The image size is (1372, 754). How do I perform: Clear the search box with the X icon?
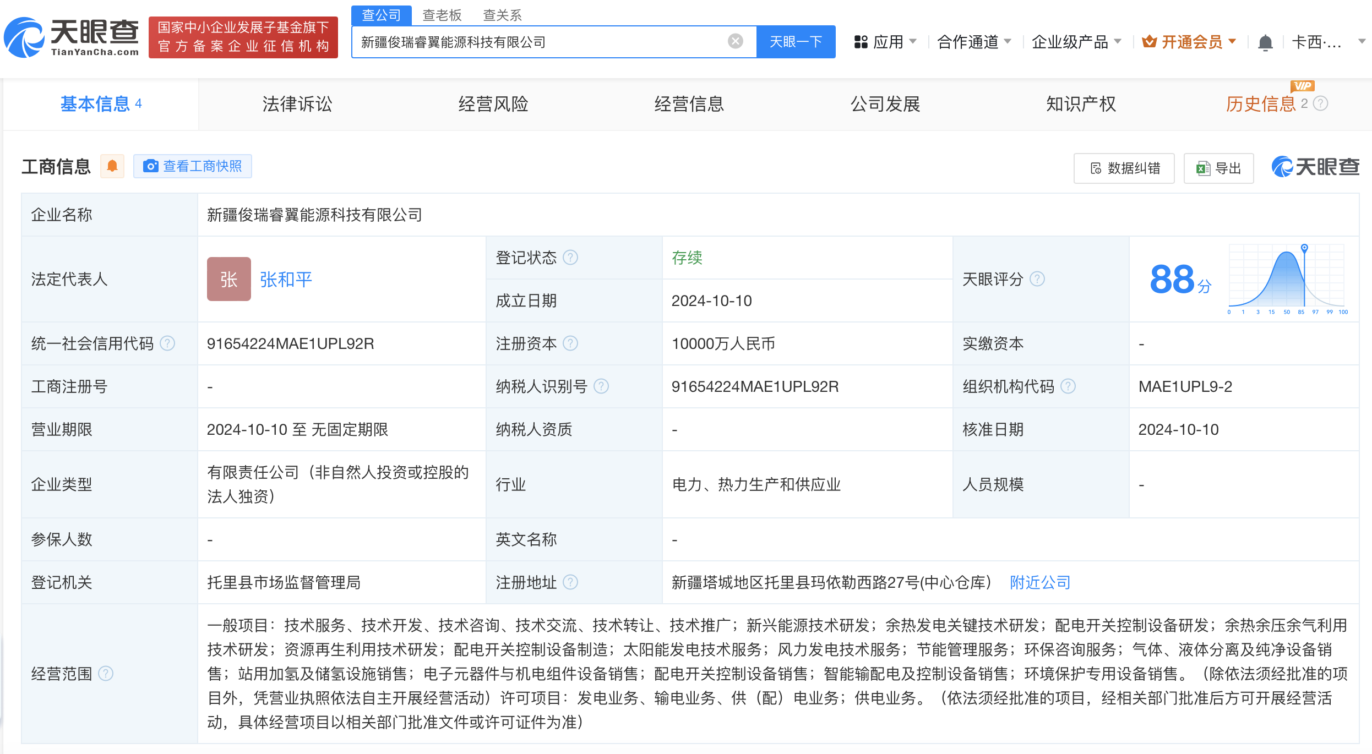735,41
